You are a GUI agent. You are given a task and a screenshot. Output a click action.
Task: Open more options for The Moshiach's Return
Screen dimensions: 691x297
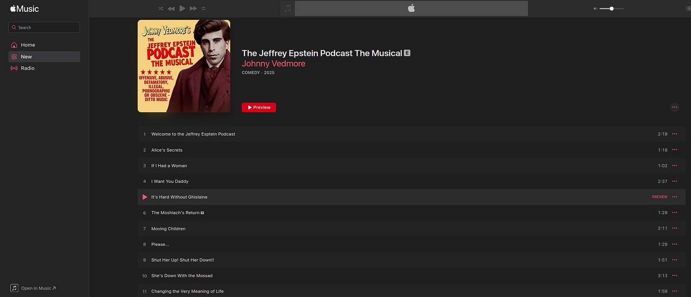click(x=674, y=213)
